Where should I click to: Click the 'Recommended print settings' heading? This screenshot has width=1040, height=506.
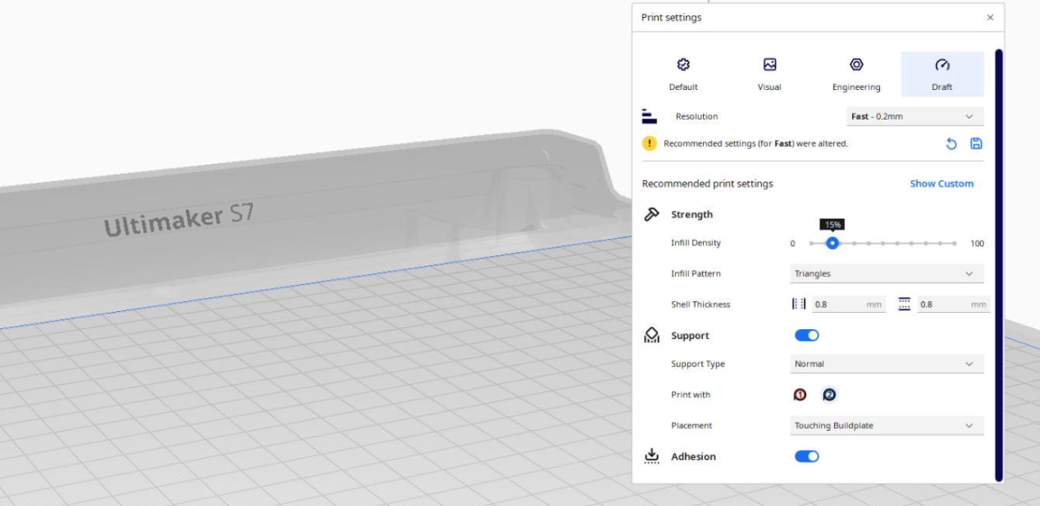[708, 184]
